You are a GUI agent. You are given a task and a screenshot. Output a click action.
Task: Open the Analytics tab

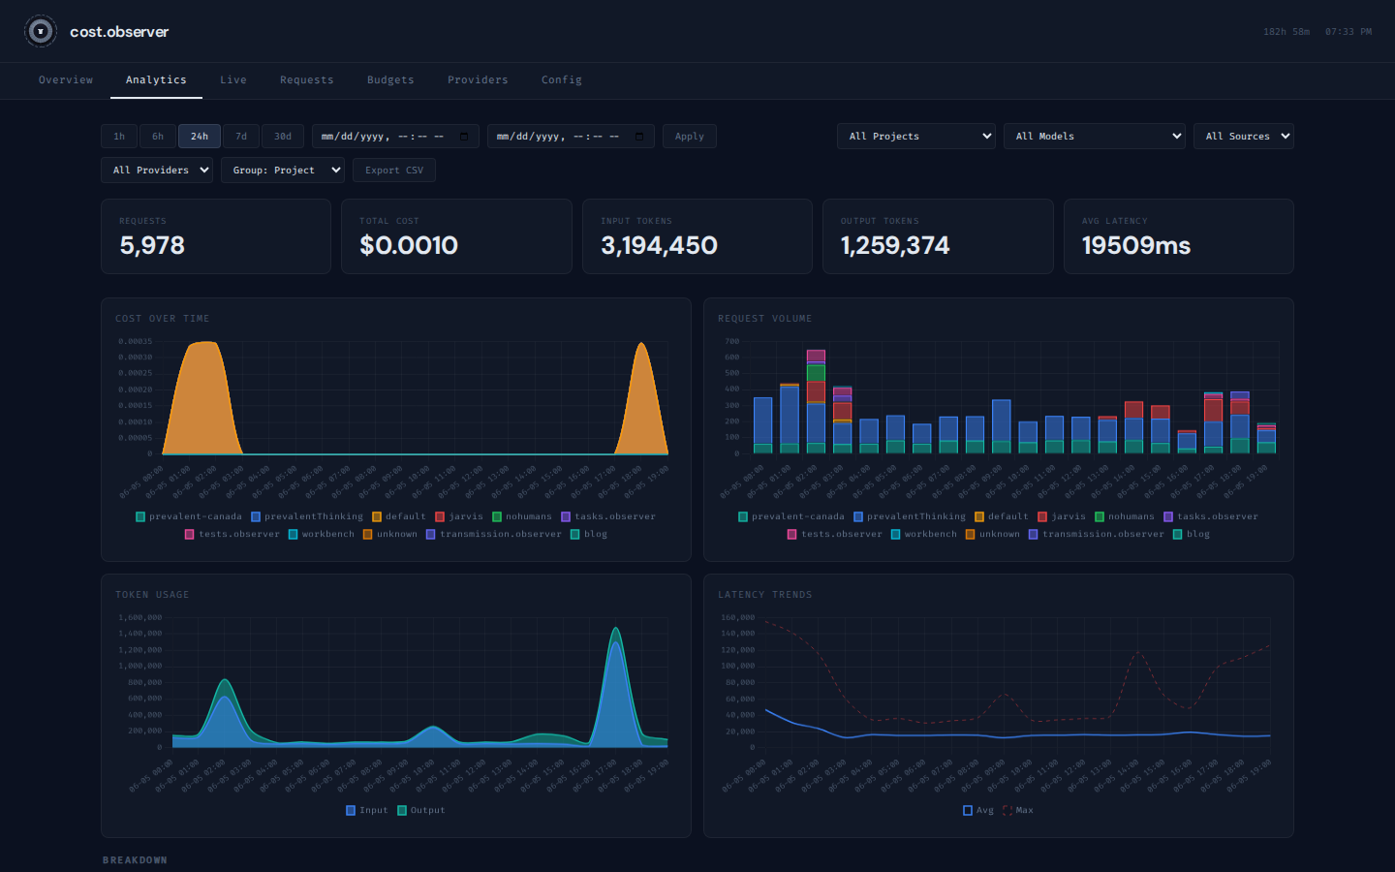tap(156, 80)
